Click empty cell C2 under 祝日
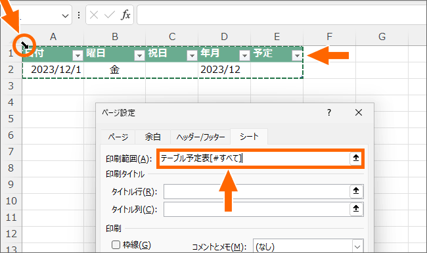This screenshot has width=427, height=253. click(172, 70)
